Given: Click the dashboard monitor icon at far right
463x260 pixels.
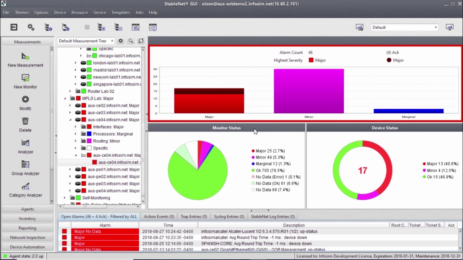Looking at the screenshot, I should click(x=450, y=27).
